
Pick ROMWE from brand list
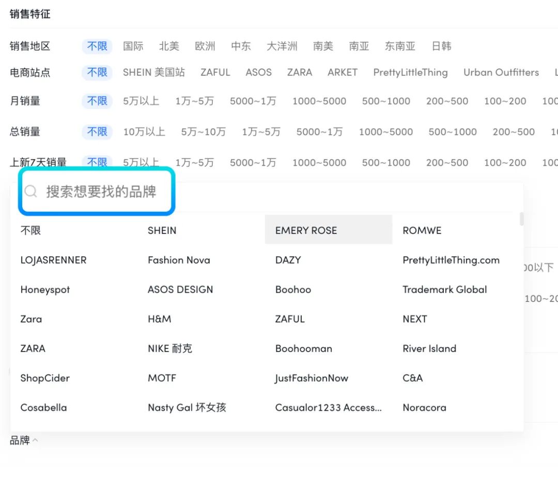pos(422,230)
